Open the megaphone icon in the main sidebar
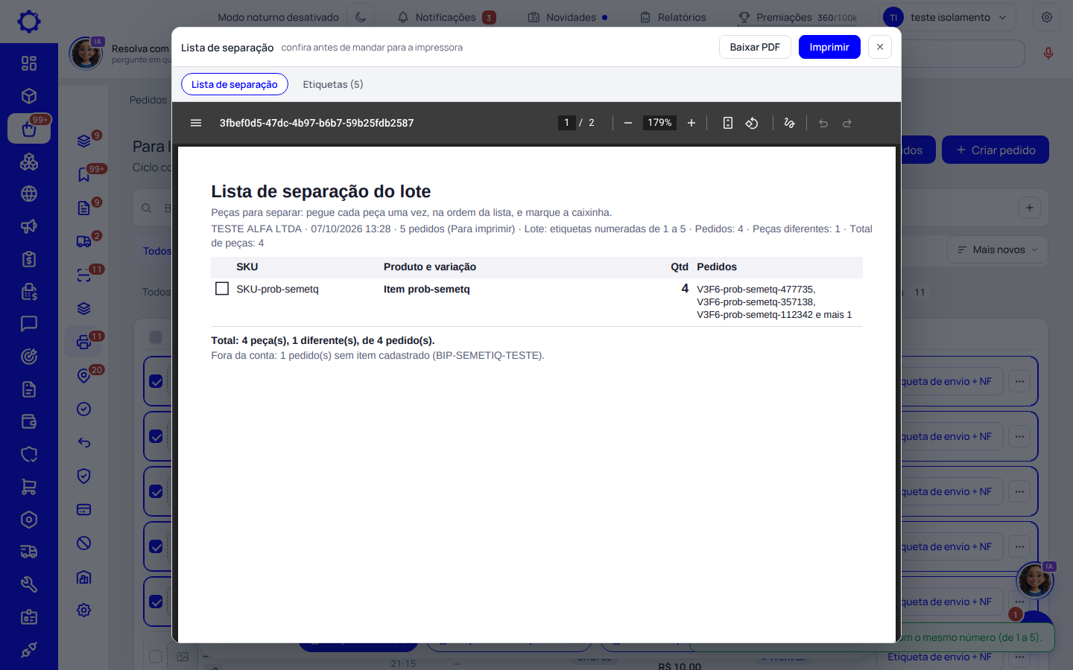Image resolution: width=1073 pixels, height=670 pixels. [29, 226]
